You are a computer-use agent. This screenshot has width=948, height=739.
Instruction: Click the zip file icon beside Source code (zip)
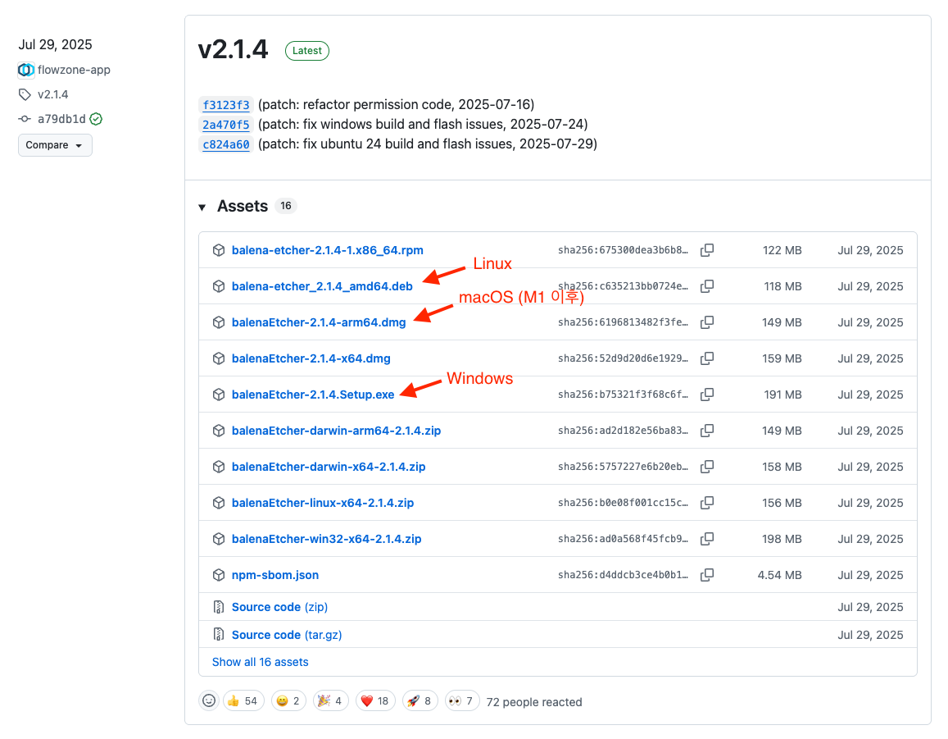tap(219, 607)
